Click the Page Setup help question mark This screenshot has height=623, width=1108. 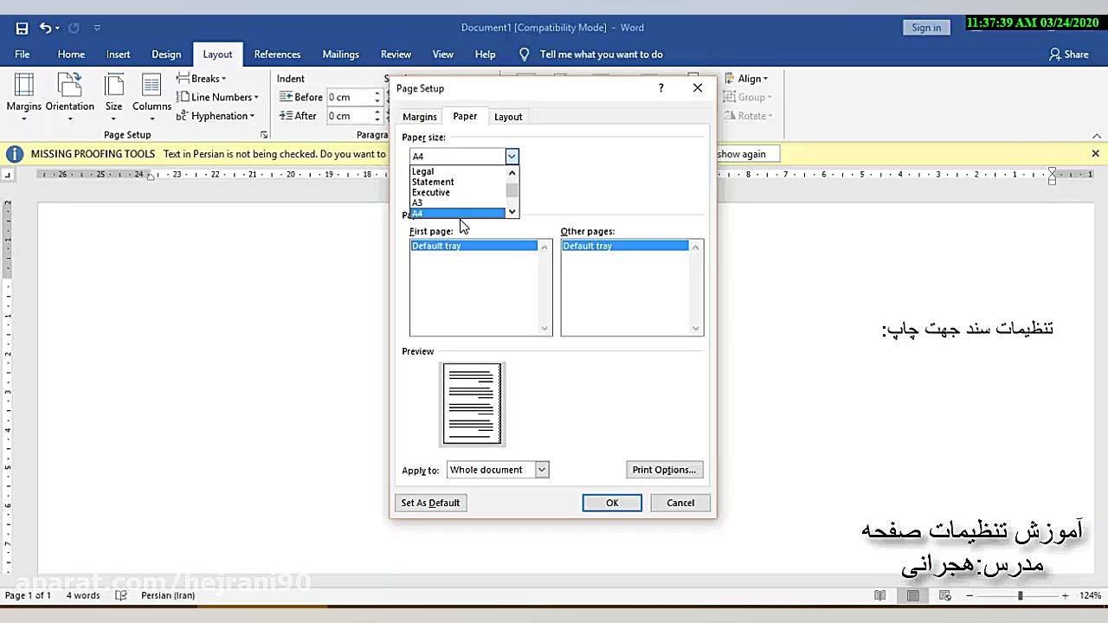click(x=661, y=88)
